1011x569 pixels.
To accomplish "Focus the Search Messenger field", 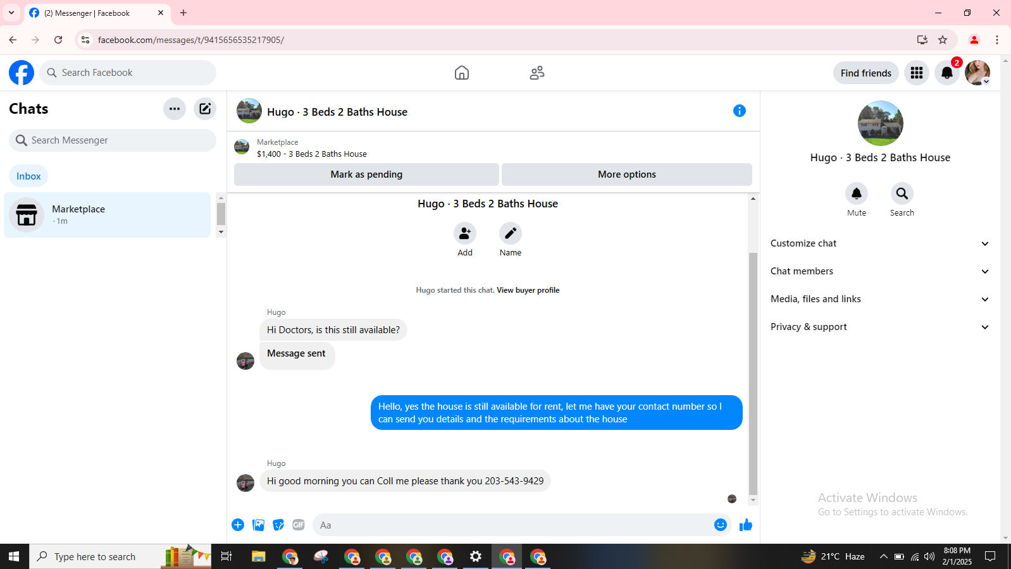I will click(x=113, y=140).
